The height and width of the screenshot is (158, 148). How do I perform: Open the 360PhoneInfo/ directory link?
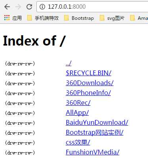pyautogui.click(x=88, y=93)
